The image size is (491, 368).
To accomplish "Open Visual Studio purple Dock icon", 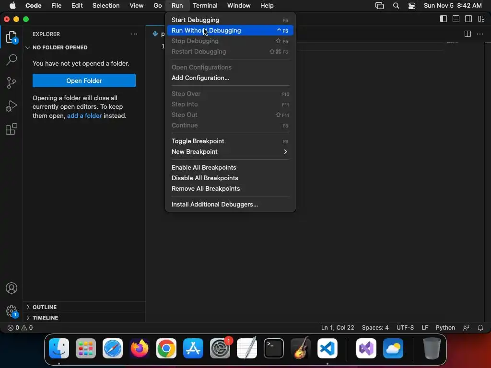I will (x=366, y=348).
